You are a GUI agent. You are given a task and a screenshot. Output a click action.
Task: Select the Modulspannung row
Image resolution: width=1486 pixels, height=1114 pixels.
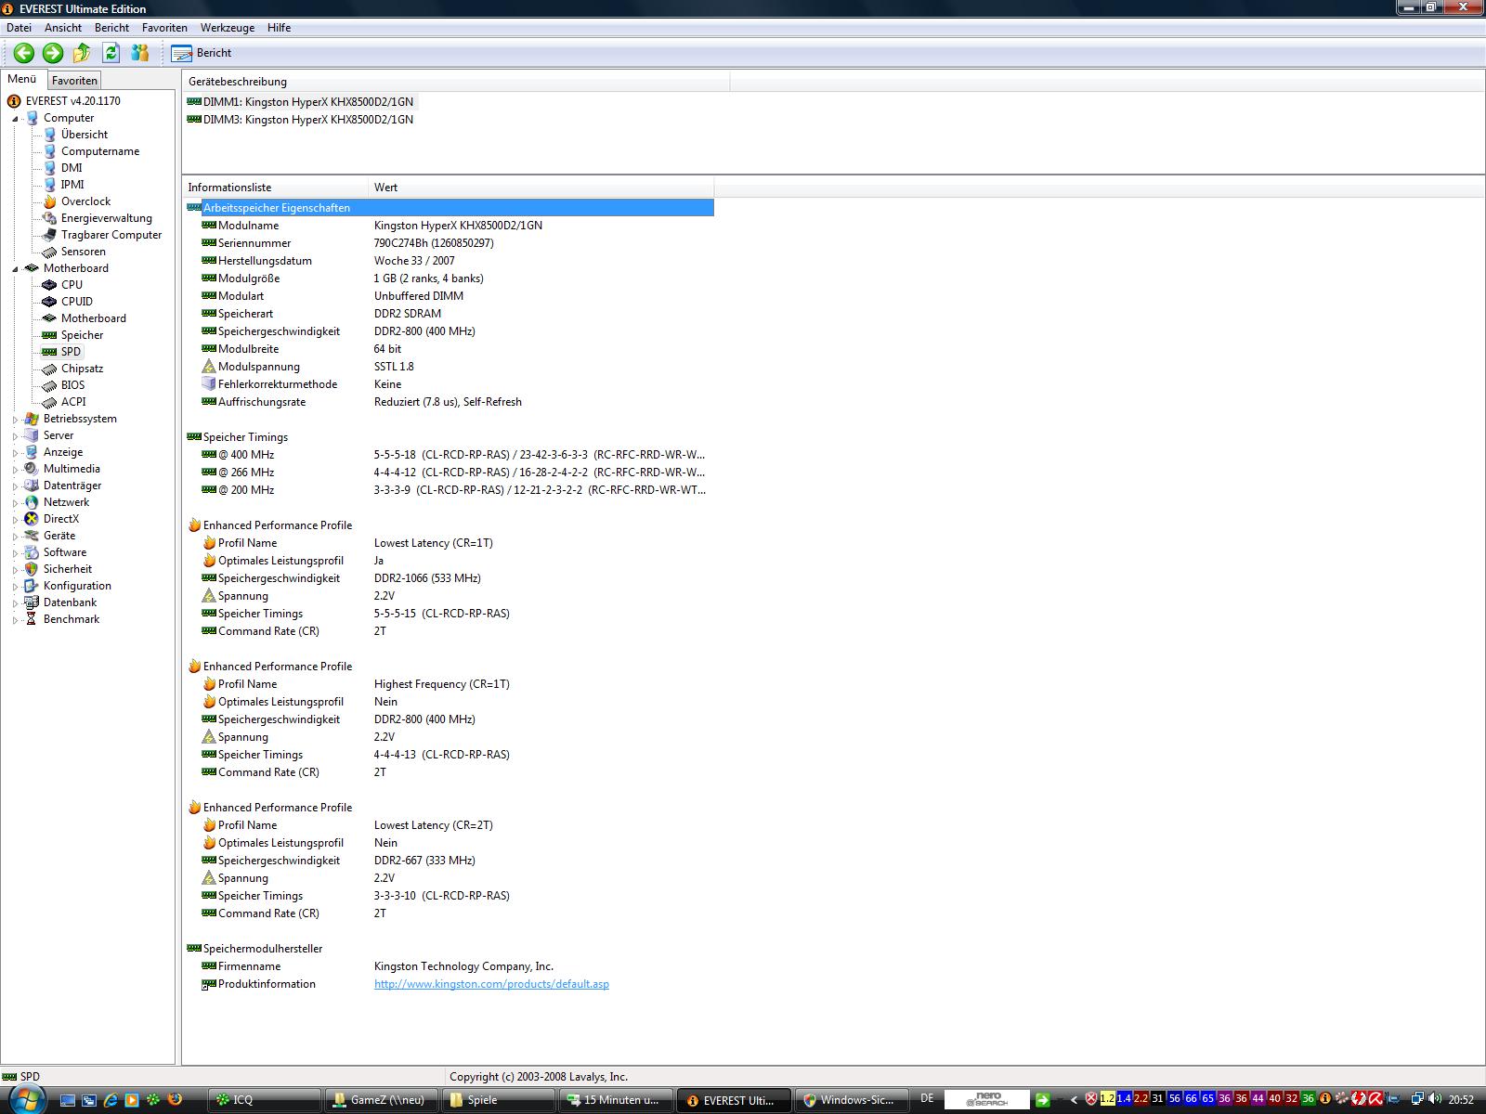(x=450, y=367)
